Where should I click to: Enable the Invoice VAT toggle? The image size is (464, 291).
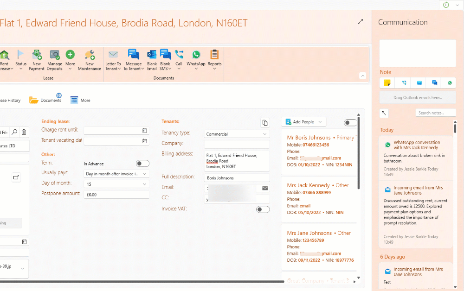263,209
